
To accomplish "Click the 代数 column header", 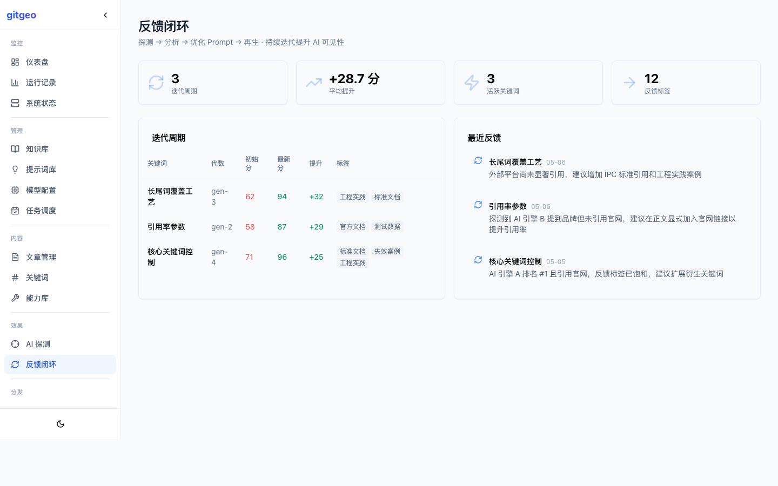I will (x=218, y=164).
